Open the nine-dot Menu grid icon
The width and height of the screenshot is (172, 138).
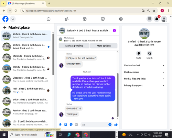click(149, 19)
